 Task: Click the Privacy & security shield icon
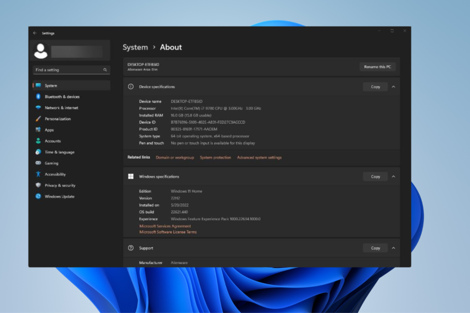[38, 185]
